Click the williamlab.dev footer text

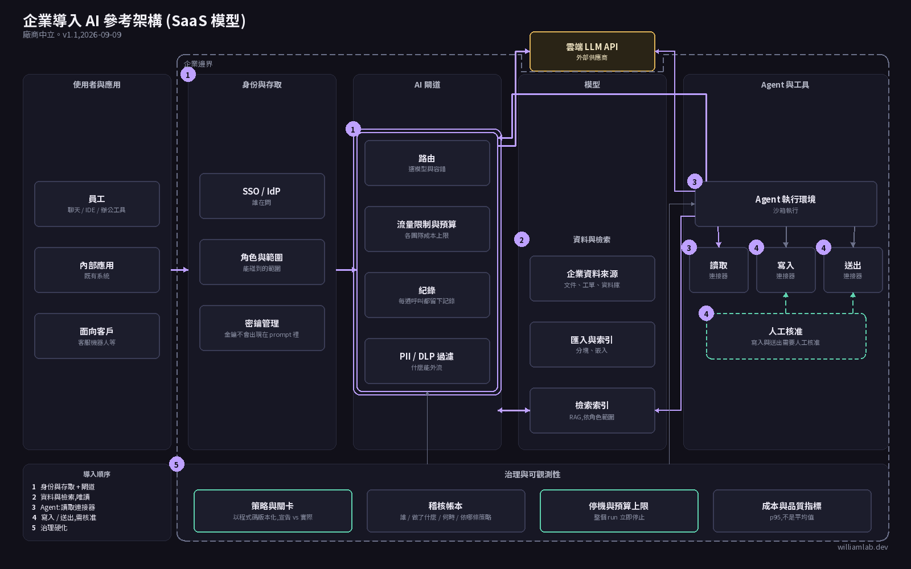863,547
